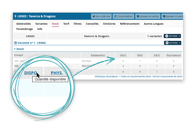The height and width of the screenshot is (130, 194).
Task: Open the Filtres tab
Action: (77, 24)
